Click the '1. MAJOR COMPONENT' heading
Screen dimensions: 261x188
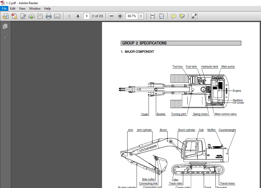pos(137,52)
